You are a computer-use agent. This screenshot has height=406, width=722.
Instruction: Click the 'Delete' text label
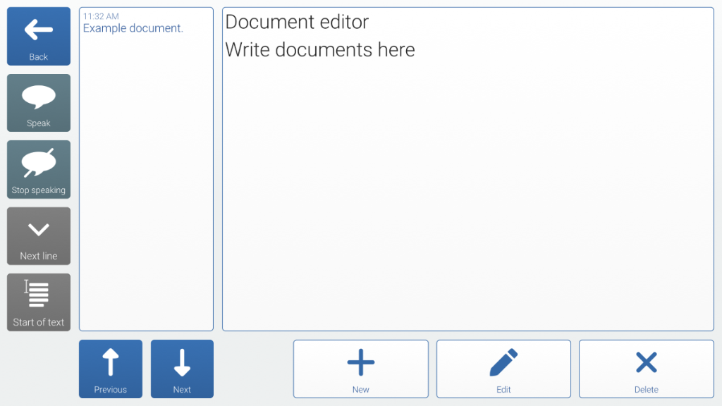[x=646, y=389]
